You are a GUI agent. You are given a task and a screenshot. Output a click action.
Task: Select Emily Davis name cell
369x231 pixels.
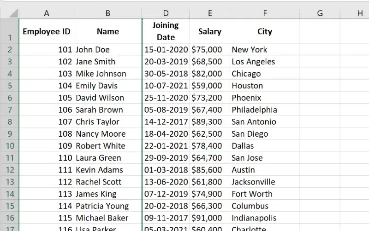(x=108, y=86)
